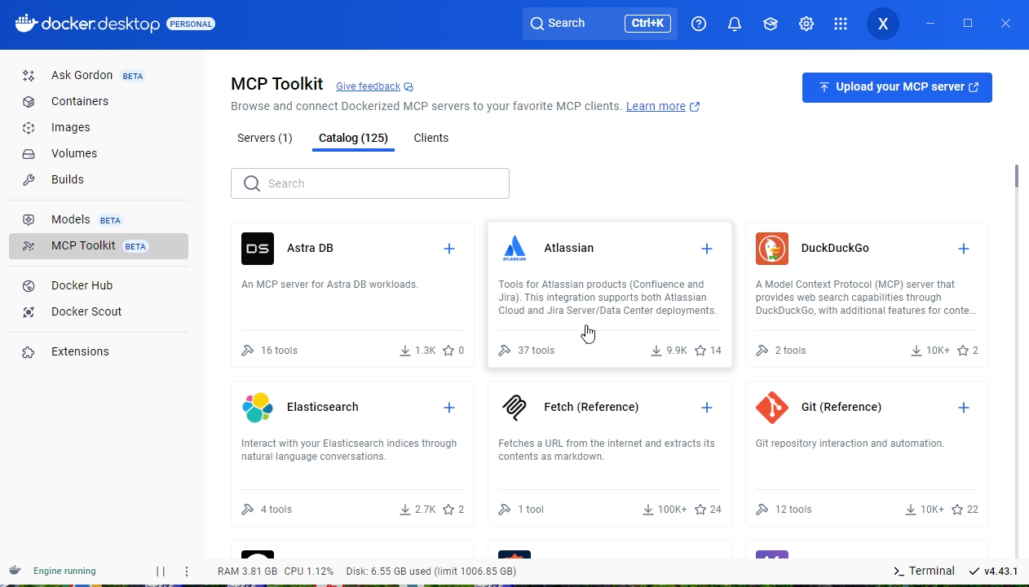Click the Docker Desktop logo
Screen dimensions: 1029x587
pyautogui.click(x=87, y=24)
